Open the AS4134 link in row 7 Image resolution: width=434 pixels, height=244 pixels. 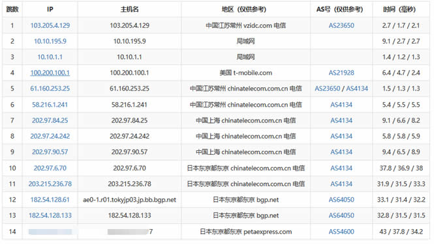341,120
